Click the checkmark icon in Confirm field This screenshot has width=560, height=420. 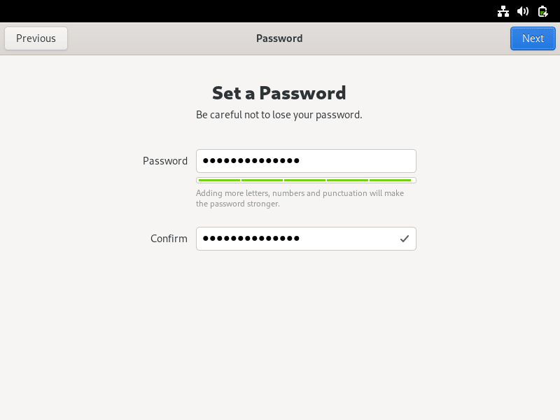405,239
